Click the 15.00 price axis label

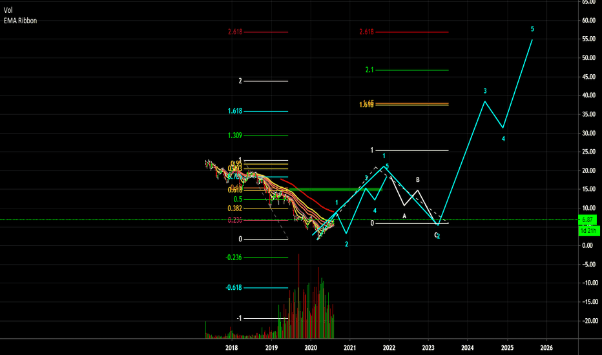[x=588, y=189]
